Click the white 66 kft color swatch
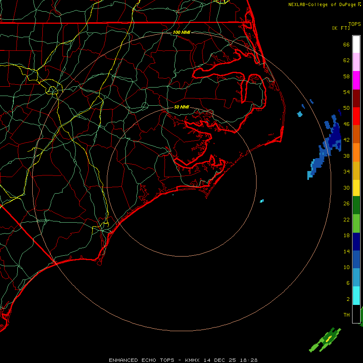The width and height of the screenshot is (363, 363). point(356,44)
